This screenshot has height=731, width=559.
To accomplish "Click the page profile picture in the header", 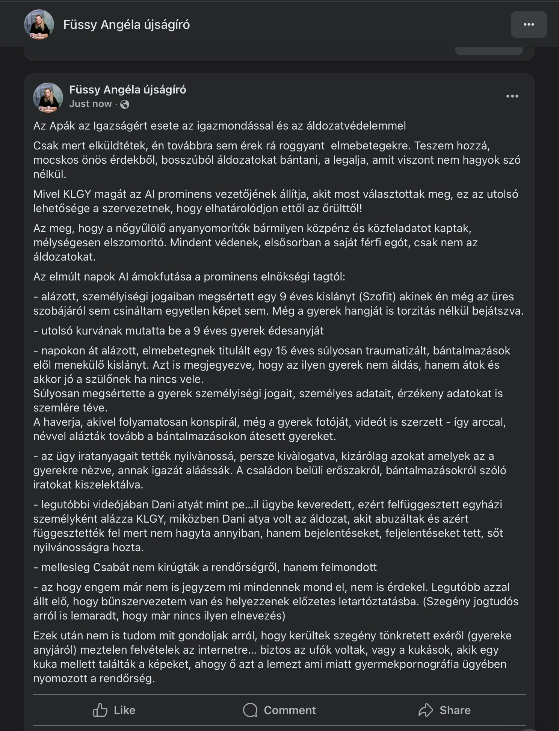I will coord(39,24).
